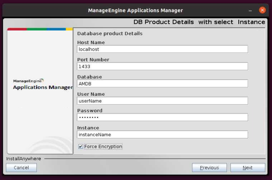Focus the masked Password field
The image size is (272, 180).
(x=162, y=117)
